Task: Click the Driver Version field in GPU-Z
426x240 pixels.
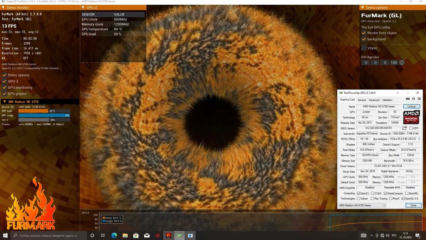Action: pos(388,166)
